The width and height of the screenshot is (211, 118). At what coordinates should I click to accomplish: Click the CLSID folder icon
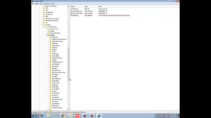(50, 52)
